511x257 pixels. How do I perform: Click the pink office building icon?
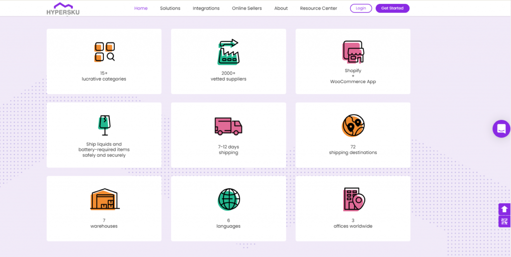pos(354,199)
